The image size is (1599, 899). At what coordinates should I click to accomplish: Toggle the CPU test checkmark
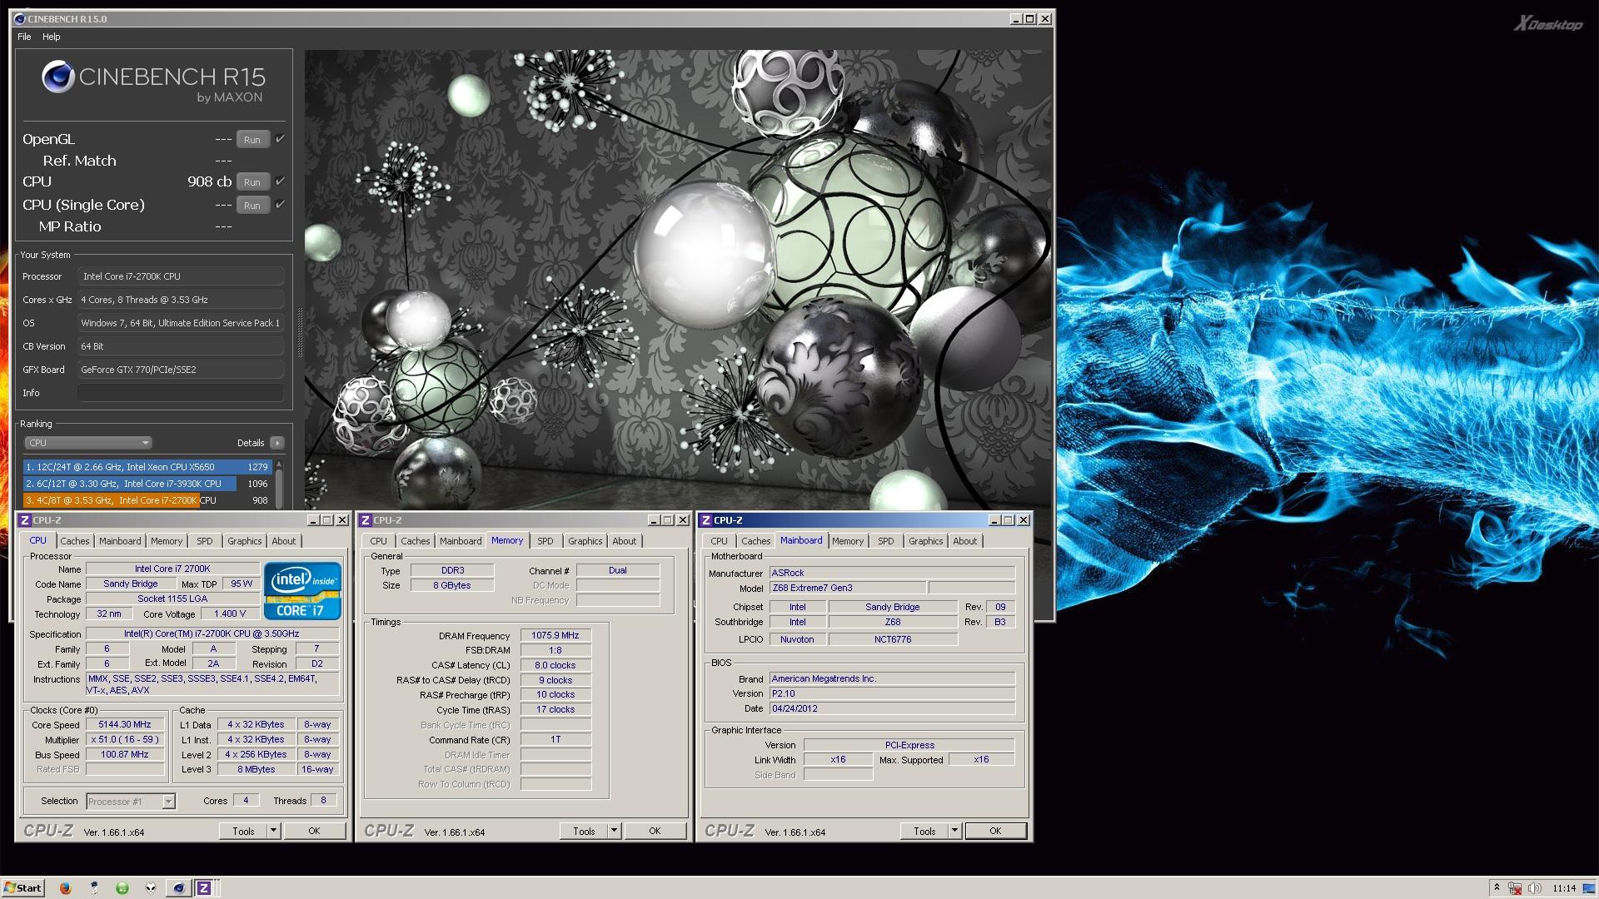point(280,181)
